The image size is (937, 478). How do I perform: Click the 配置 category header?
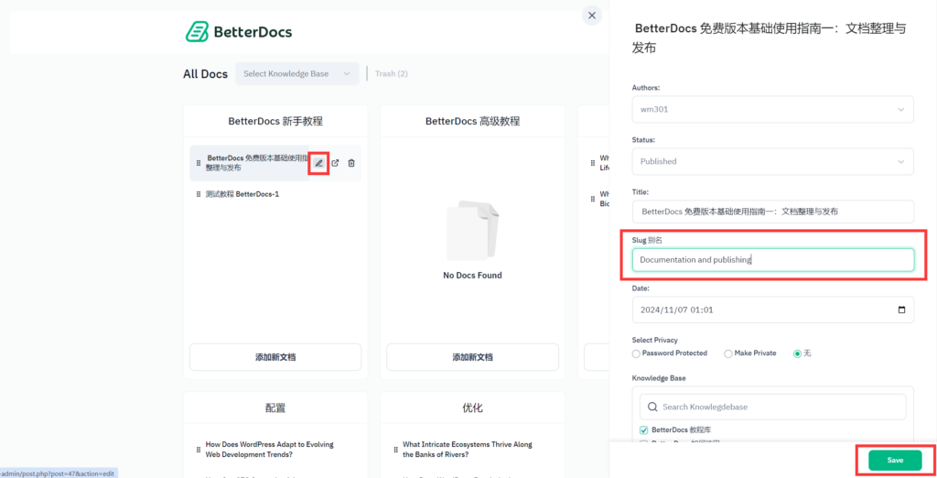click(275, 408)
